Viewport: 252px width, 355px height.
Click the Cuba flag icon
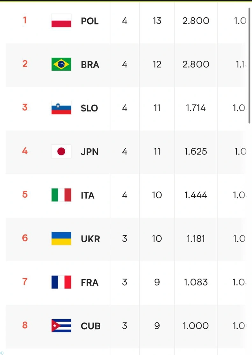point(61,326)
